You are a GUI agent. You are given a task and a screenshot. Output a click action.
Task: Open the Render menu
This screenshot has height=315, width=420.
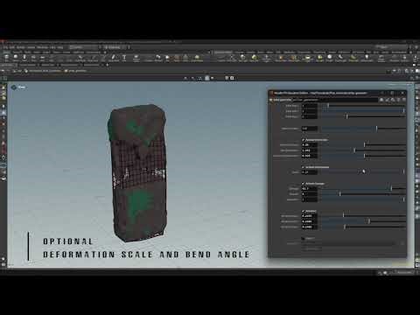(21, 47)
